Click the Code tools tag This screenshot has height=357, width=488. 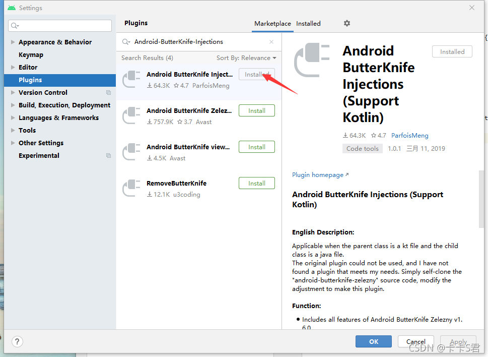[362, 149]
